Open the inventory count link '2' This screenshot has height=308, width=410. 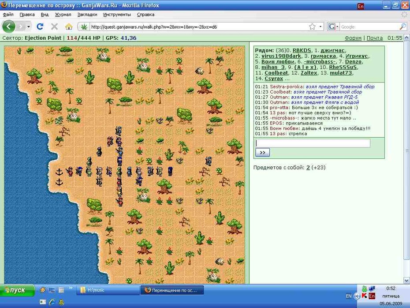[x=308, y=168]
